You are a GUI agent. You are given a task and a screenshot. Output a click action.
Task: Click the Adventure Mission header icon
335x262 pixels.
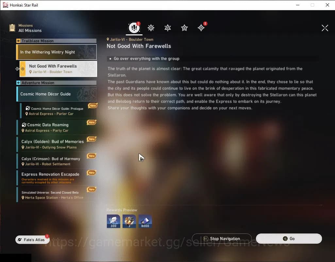pos(18,83)
